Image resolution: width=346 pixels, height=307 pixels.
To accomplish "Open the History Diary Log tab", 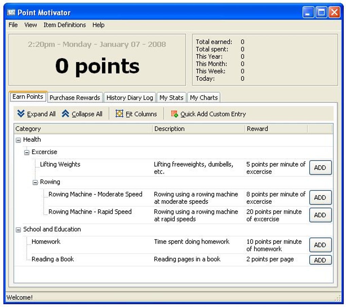I will [130, 97].
